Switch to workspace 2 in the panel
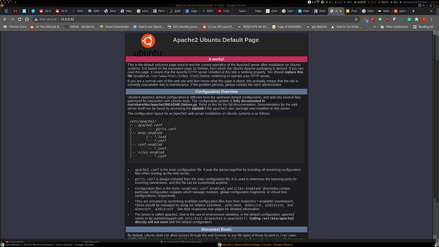The height and width of the screenshot is (247, 439). point(4,2)
